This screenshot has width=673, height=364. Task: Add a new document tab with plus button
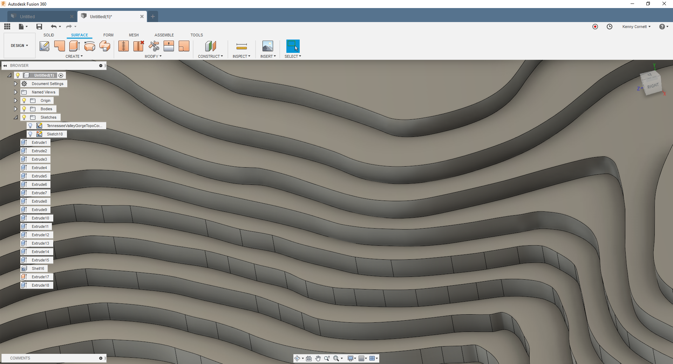coord(153,16)
